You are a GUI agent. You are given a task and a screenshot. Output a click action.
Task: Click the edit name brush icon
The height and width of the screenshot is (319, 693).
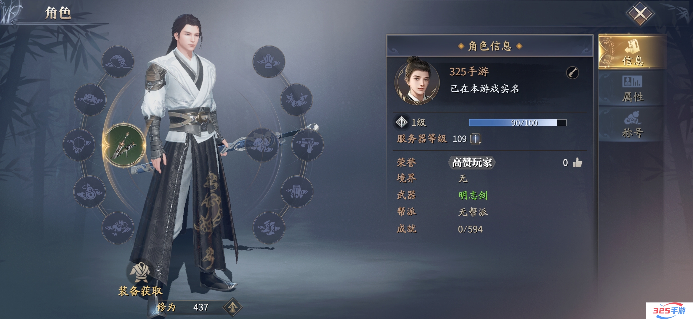point(572,73)
